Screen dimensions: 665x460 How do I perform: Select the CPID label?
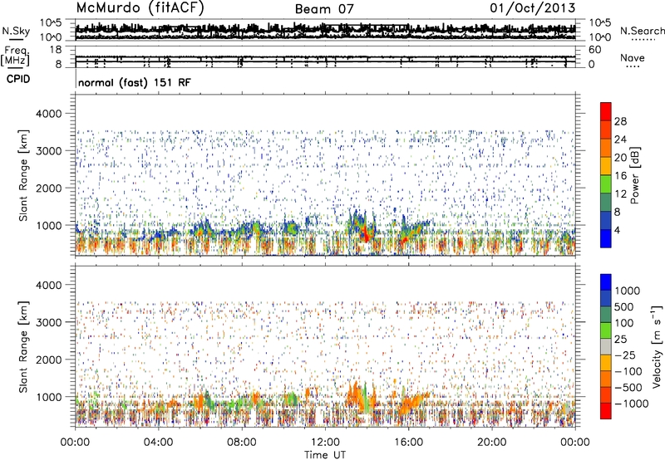point(18,79)
